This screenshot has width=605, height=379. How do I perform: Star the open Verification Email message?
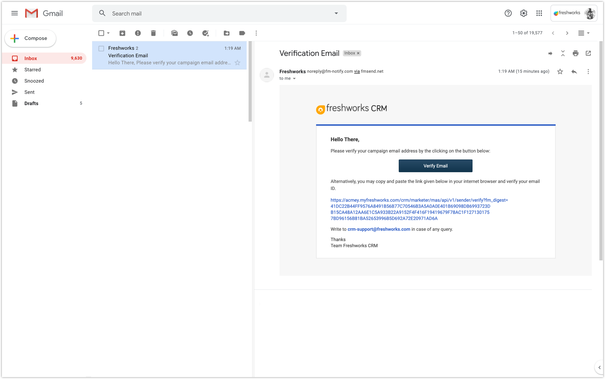560,72
